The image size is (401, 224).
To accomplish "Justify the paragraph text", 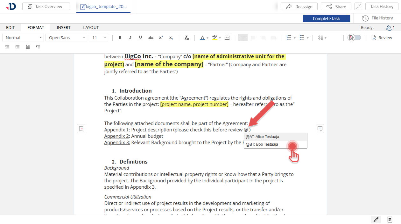I will [273, 38].
